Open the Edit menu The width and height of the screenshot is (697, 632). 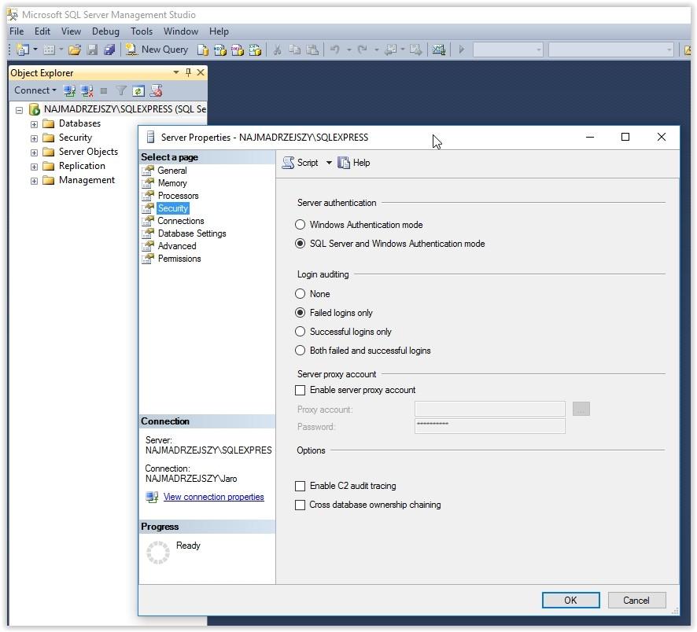pos(42,31)
